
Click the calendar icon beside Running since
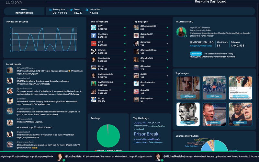50,10
